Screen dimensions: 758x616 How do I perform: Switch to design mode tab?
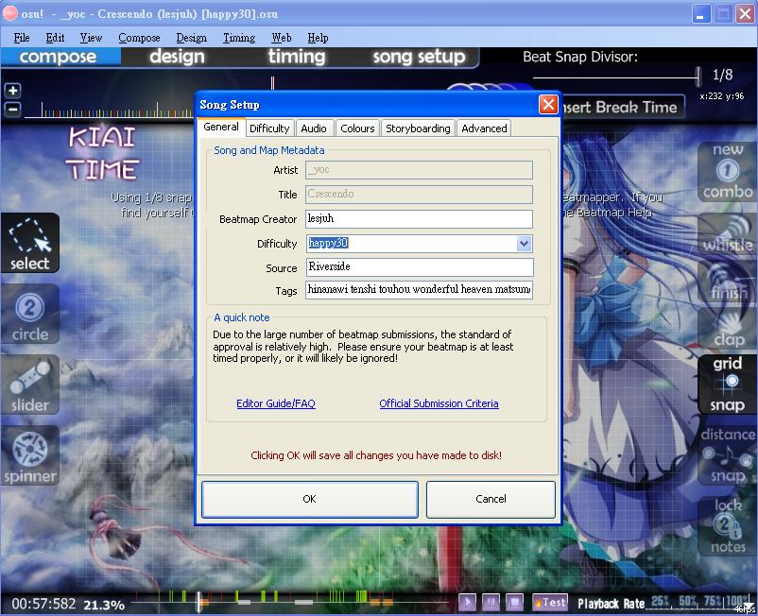click(177, 57)
